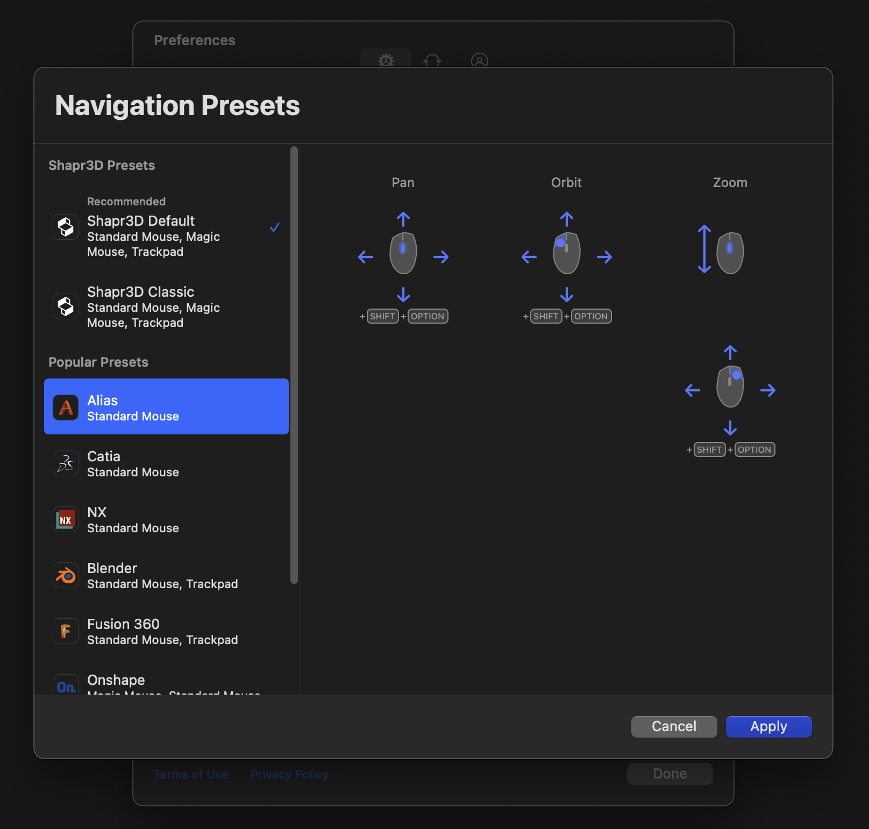Click the Popular Presets section heading

tap(98, 362)
